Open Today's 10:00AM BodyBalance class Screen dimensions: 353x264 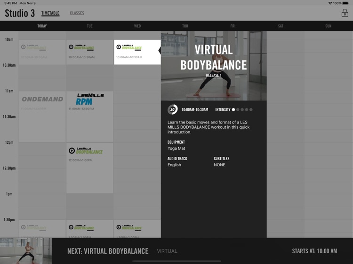tap(42, 52)
